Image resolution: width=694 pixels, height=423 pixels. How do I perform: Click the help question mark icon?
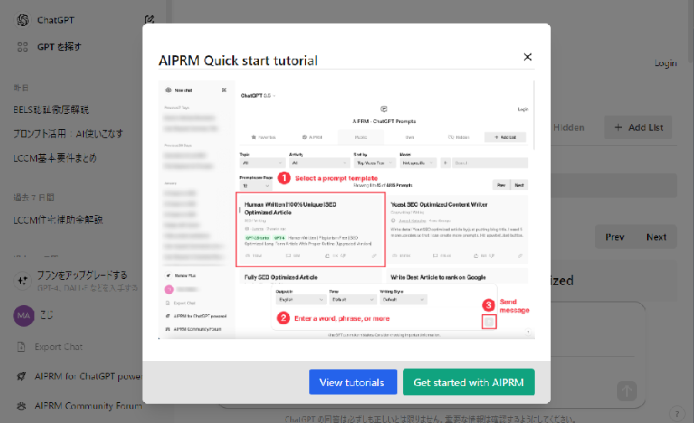coord(676,414)
